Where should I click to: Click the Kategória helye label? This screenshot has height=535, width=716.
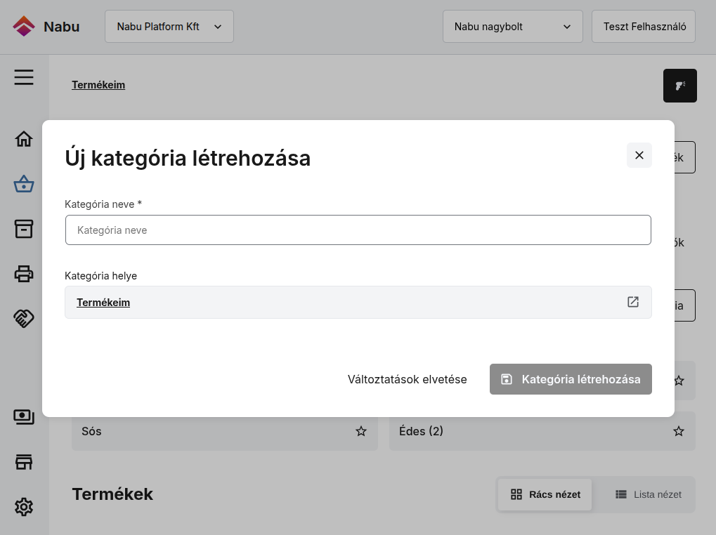101,275
